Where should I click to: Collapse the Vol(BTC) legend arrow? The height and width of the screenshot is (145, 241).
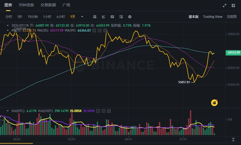tap(8, 111)
